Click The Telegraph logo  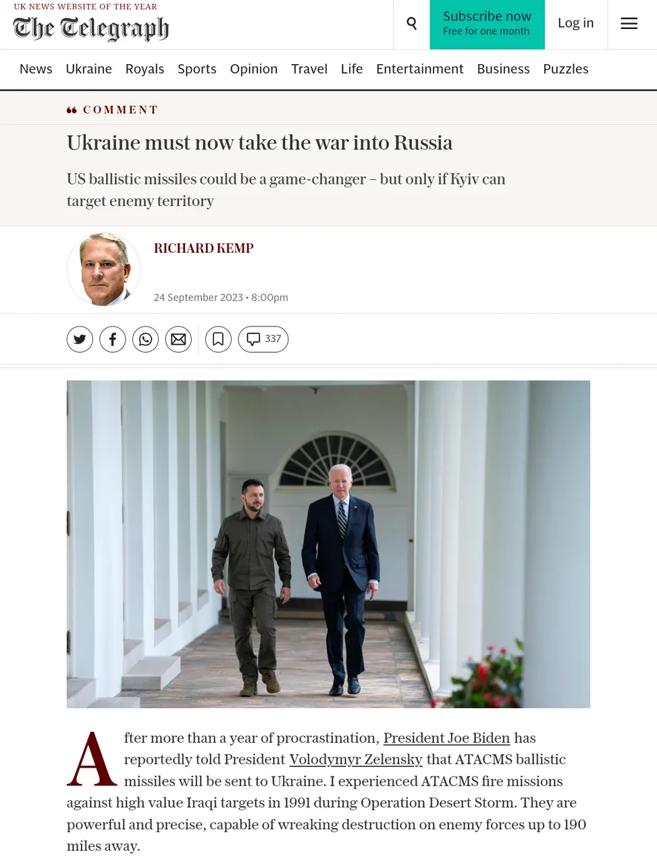pyautogui.click(x=91, y=28)
